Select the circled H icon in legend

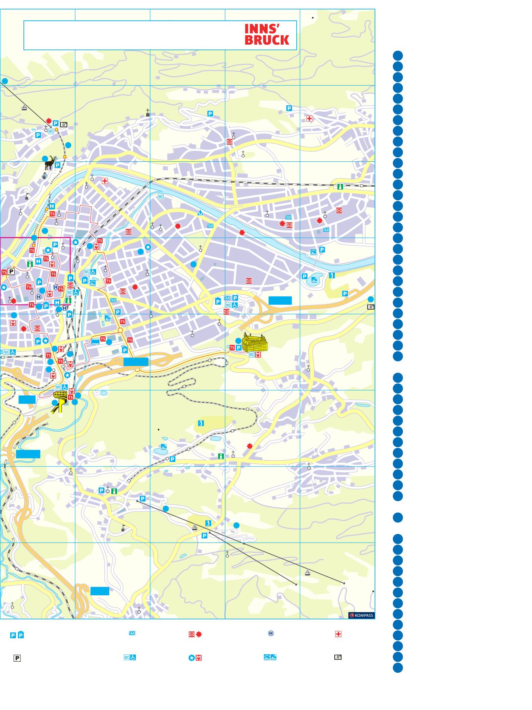point(271,633)
